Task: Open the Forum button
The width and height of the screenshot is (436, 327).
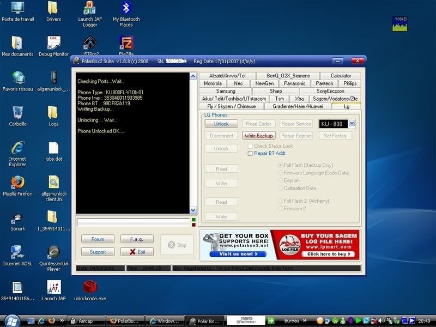Action: coord(98,239)
